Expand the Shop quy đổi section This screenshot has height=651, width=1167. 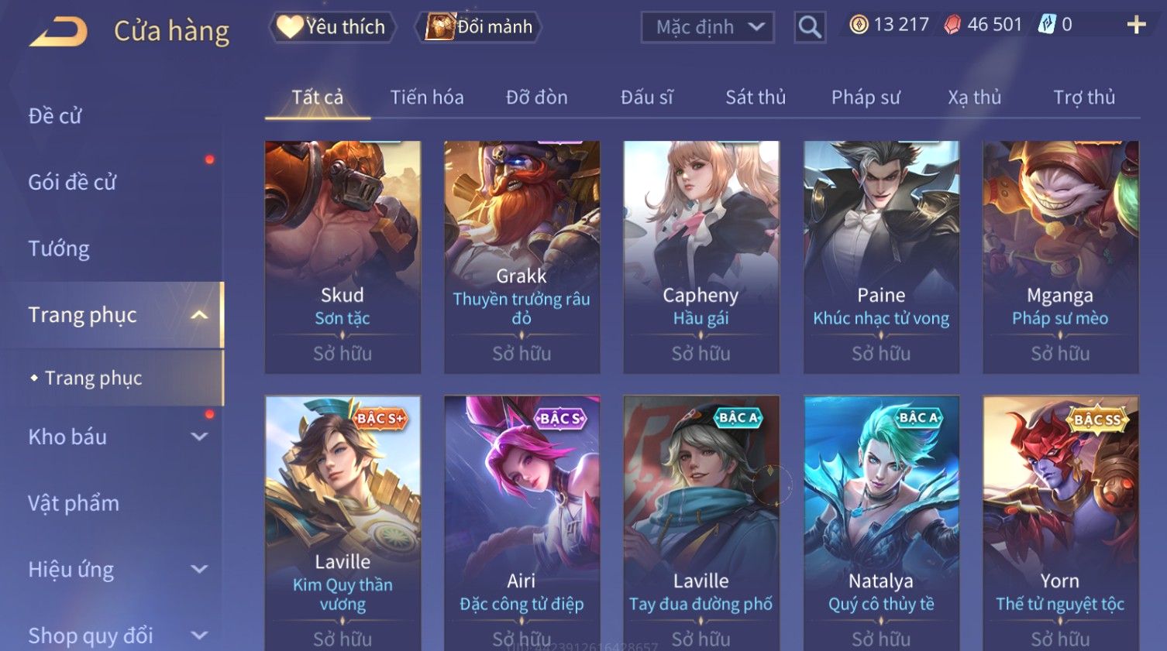tap(199, 636)
